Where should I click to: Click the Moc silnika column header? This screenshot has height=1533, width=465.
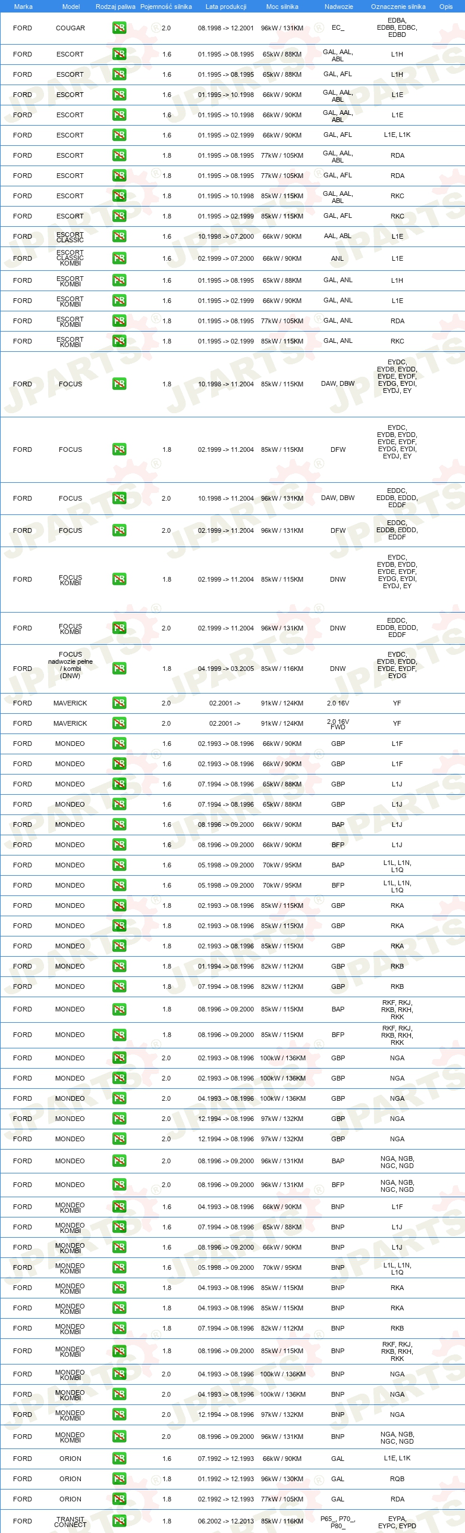click(282, 7)
